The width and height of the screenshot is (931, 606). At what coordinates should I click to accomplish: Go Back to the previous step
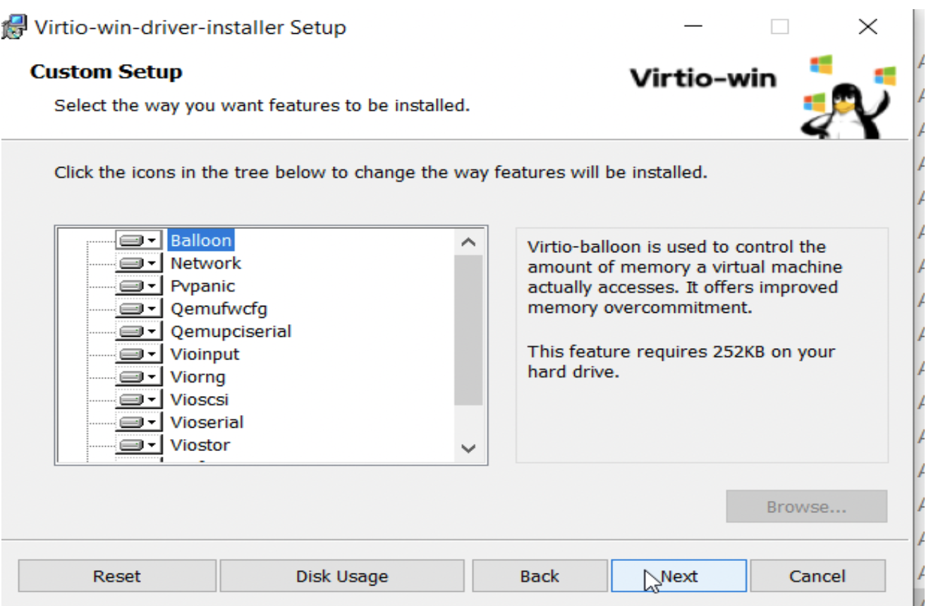(540, 576)
